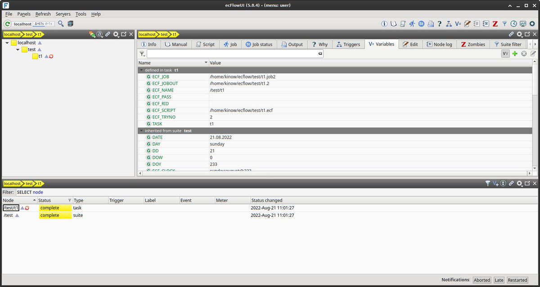Click link icon in info panel header
Viewport: 540px width, 287px height.
tap(512, 34)
